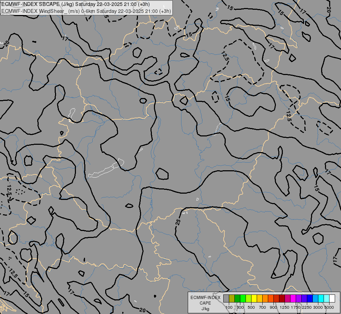Select the amber legend swatch
This screenshot has height=314, width=341.
pos(259,298)
